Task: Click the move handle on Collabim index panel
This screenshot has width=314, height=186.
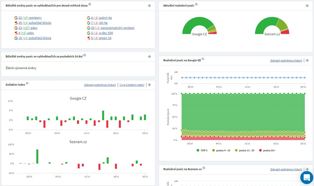Action: [149, 85]
